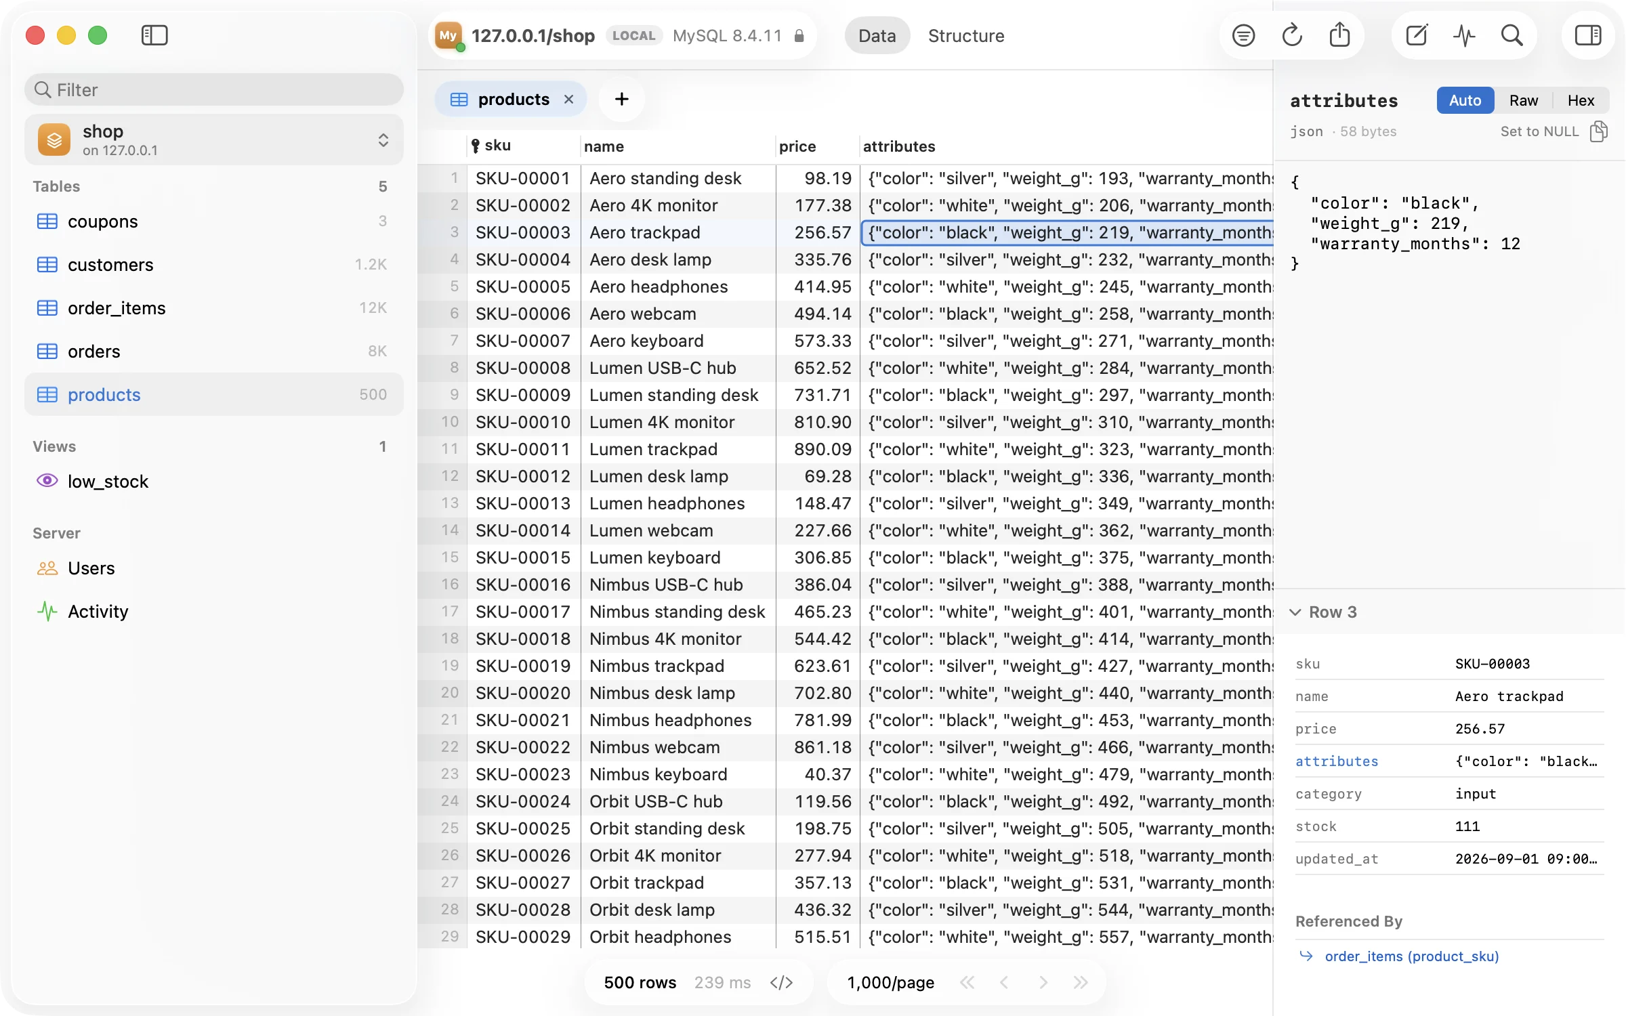Click the SKU-00020 cell
Screen dimensions: 1626x1016
point(524,693)
